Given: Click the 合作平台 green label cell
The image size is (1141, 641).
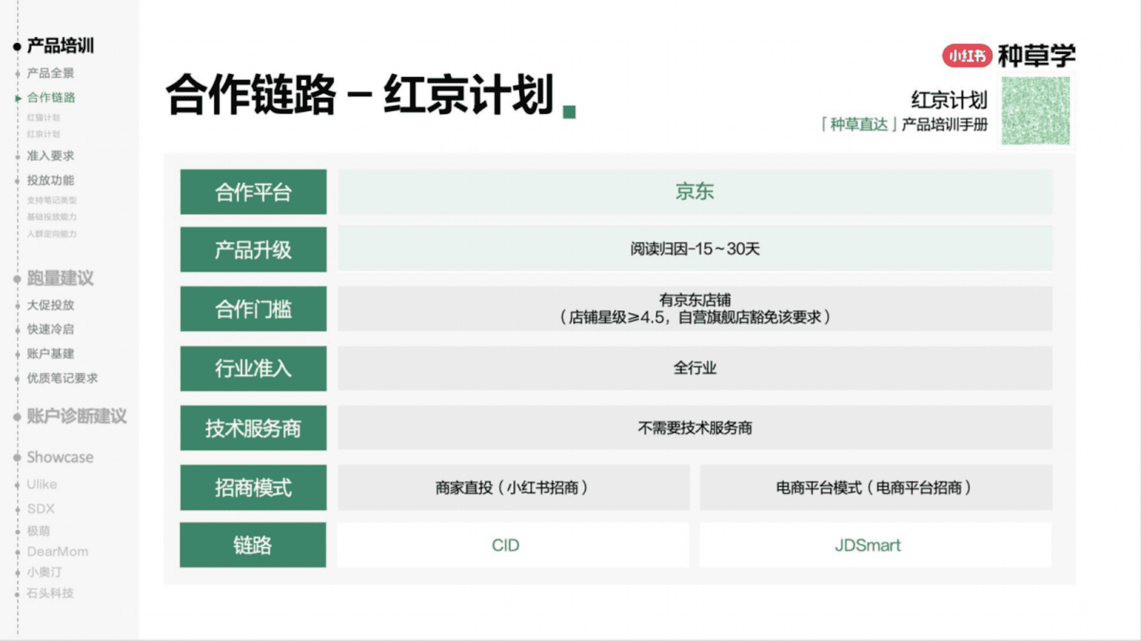Looking at the screenshot, I should [253, 192].
